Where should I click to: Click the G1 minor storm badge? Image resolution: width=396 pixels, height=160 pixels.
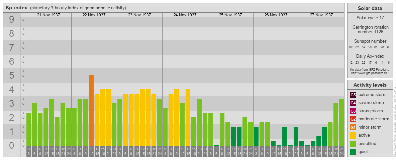pyautogui.click(x=353, y=127)
